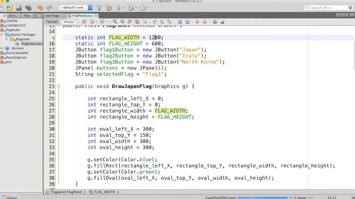This screenshot has width=355, height=199.
Task: Expand the Libraries node
Action: (x=2, y=48)
